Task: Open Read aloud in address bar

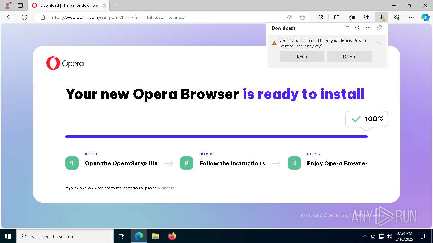Action: (x=289, y=17)
